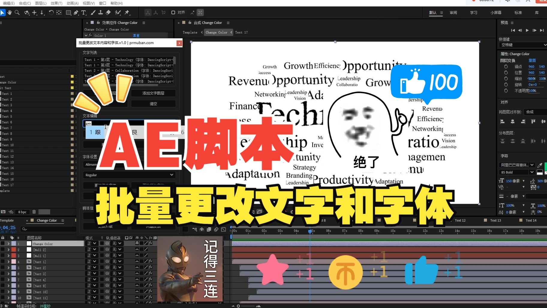Activate the Zoom tool
Screen dimensions: 547x308
pyautogui.click(x=17, y=13)
